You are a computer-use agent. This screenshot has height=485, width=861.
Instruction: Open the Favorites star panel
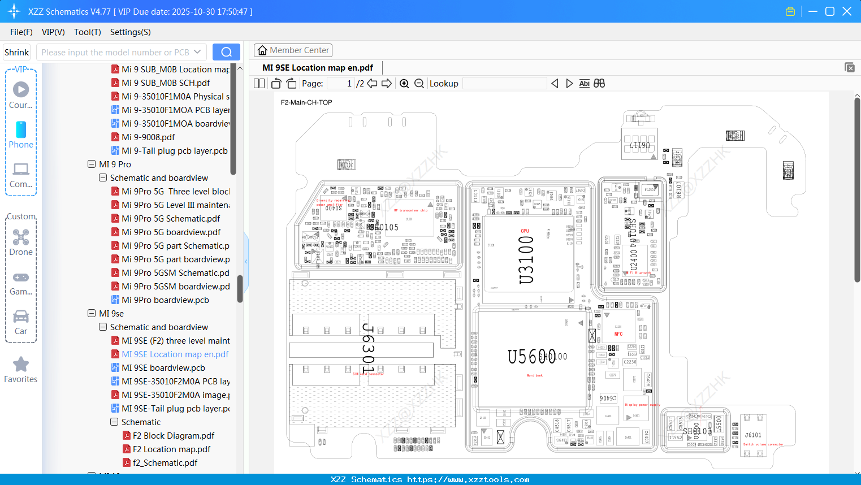21,364
